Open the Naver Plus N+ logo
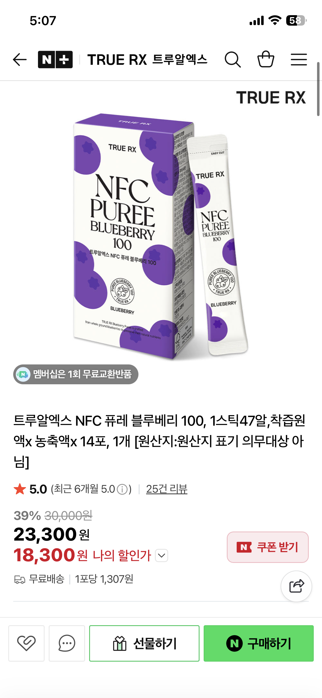The image size is (322, 698). click(55, 60)
